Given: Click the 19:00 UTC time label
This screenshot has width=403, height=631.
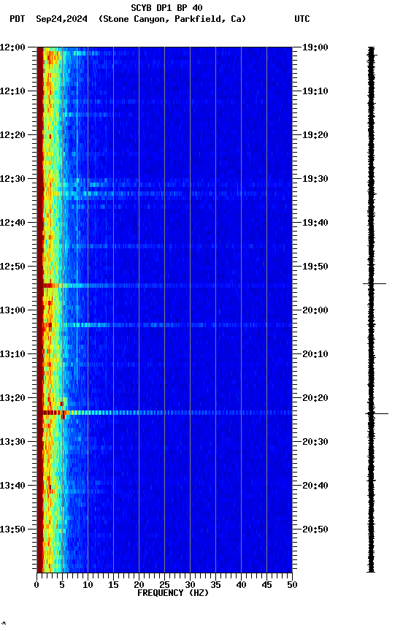Looking at the screenshot, I should (315, 47).
